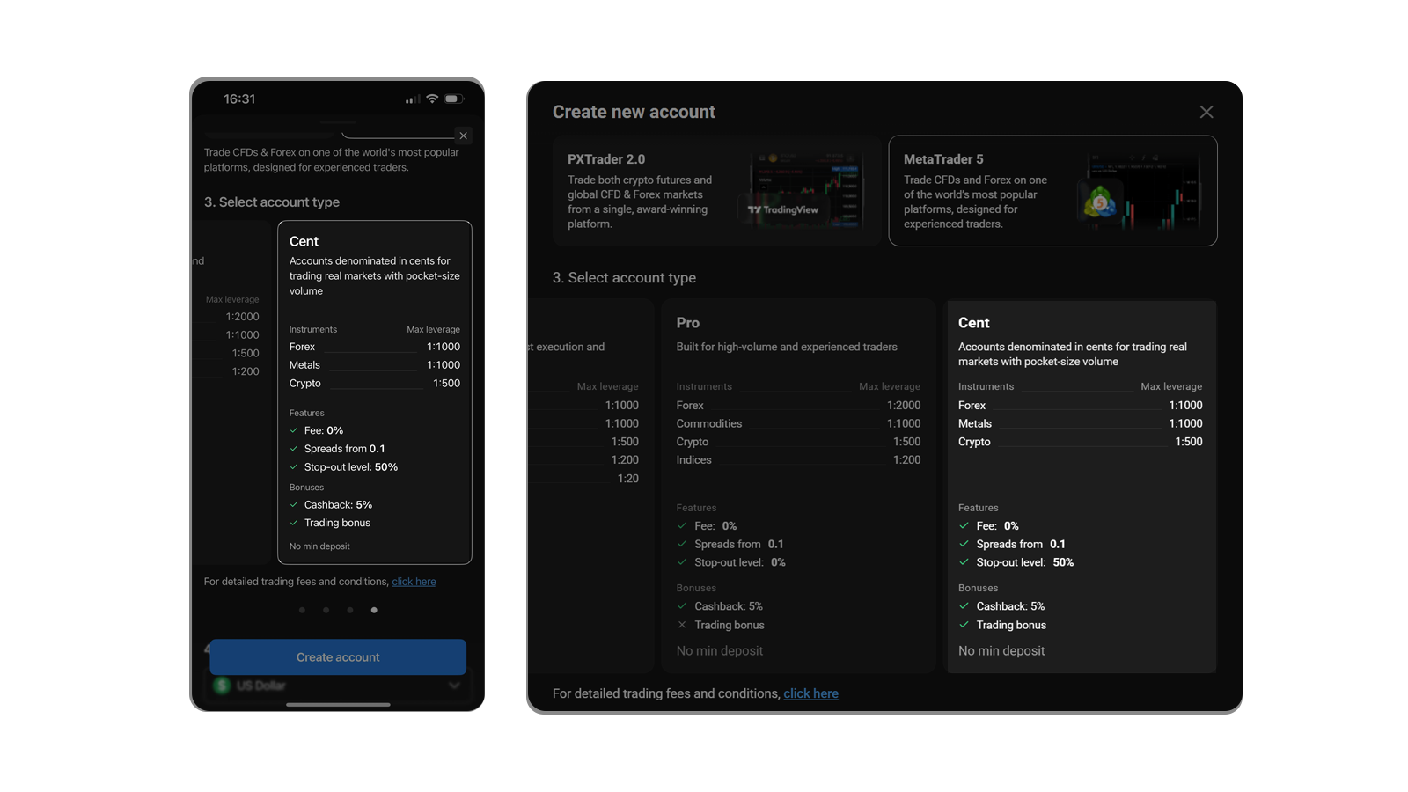The height and width of the screenshot is (792, 1408).
Task: Click Trading bonus check icon in mobile Cent
Action: pyautogui.click(x=294, y=523)
